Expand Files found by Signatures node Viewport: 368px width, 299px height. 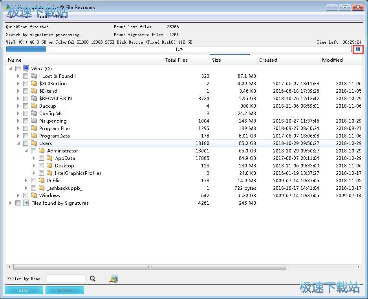[11, 203]
